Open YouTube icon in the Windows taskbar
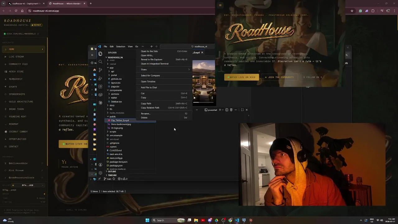 pyautogui.click(x=203, y=220)
